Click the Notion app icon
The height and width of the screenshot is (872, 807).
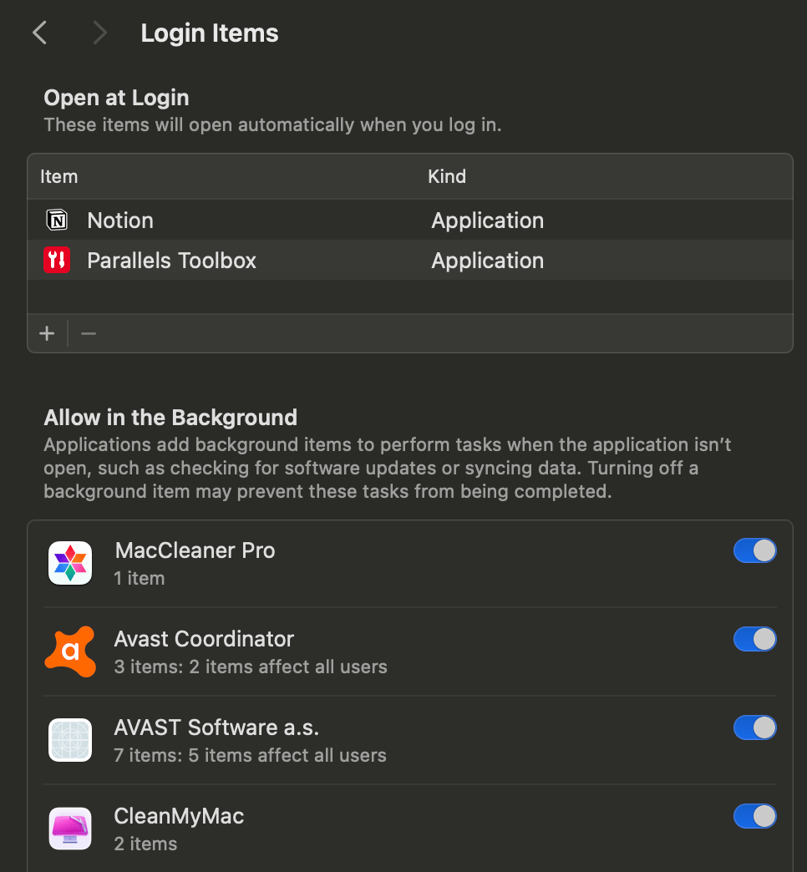pyautogui.click(x=56, y=221)
